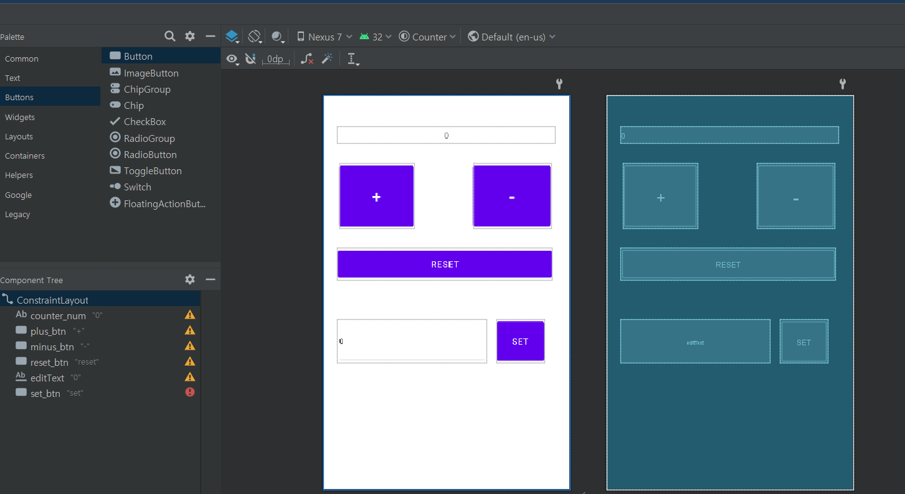This screenshot has width=905, height=494.
Task: Minimize the Palette panel
Action: pos(211,37)
